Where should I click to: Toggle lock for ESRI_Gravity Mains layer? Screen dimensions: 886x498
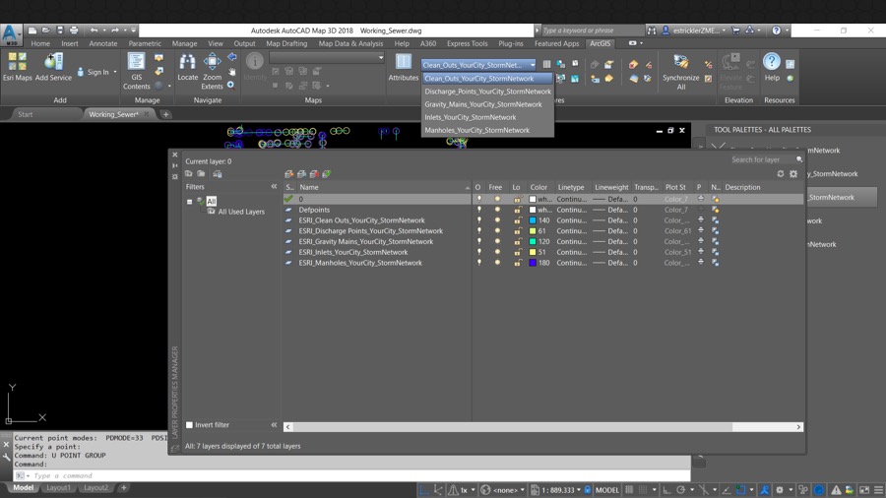point(517,241)
